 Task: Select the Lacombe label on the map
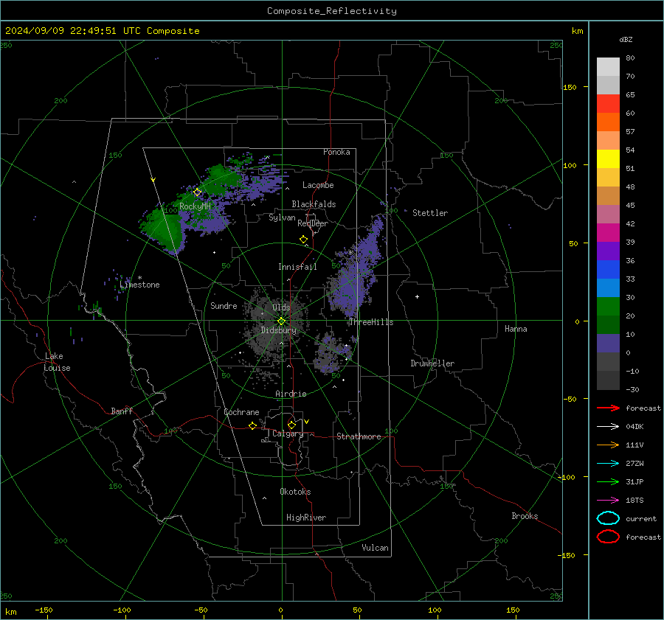point(318,185)
